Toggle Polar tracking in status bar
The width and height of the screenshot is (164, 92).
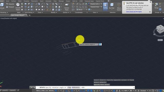(72, 91)
